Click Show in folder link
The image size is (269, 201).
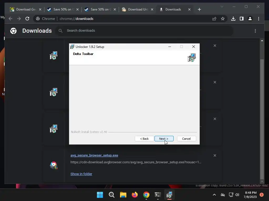(81, 174)
